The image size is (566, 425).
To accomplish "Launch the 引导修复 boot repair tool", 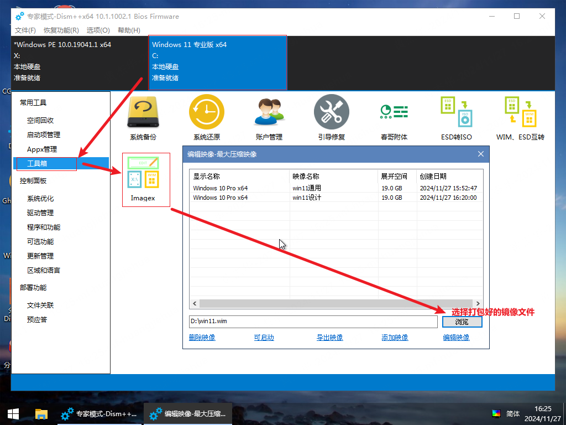I will tap(332, 117).
